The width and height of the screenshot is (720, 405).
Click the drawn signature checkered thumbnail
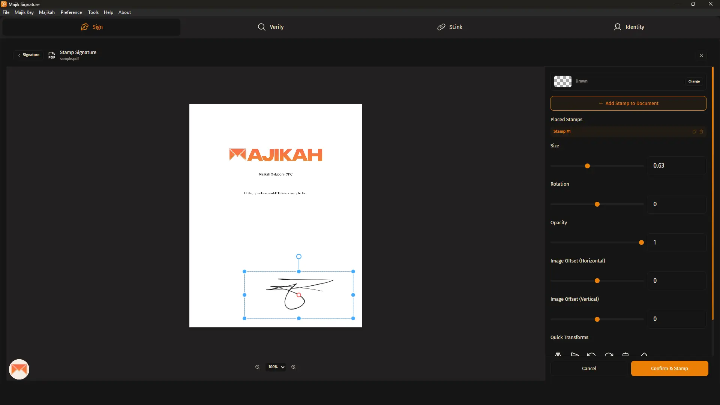pos(563,81)
